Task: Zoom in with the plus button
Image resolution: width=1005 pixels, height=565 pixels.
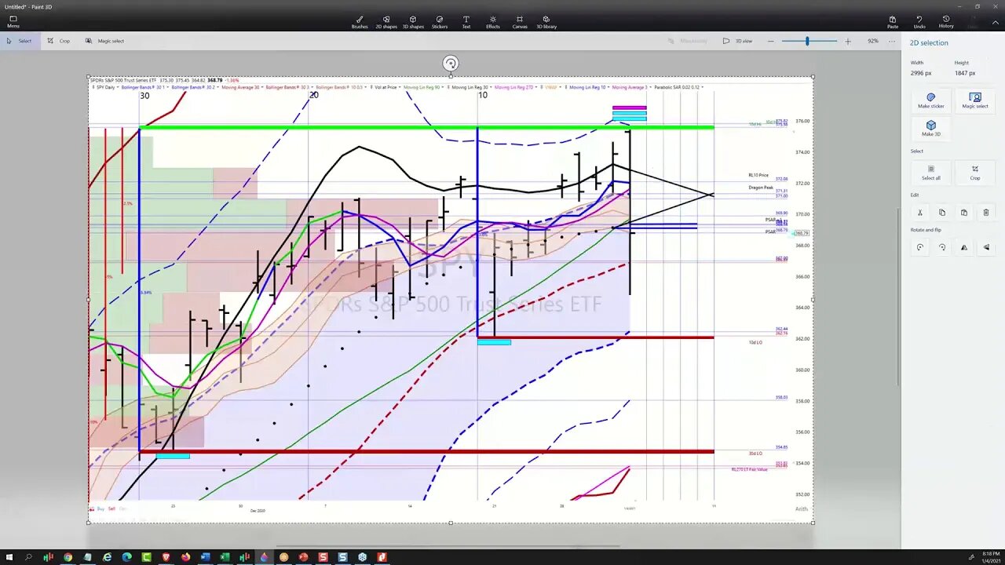Action: click(x=847, y=41)
